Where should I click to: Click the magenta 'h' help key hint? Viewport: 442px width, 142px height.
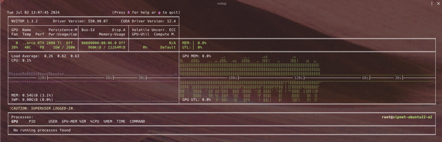click(129, 13)
